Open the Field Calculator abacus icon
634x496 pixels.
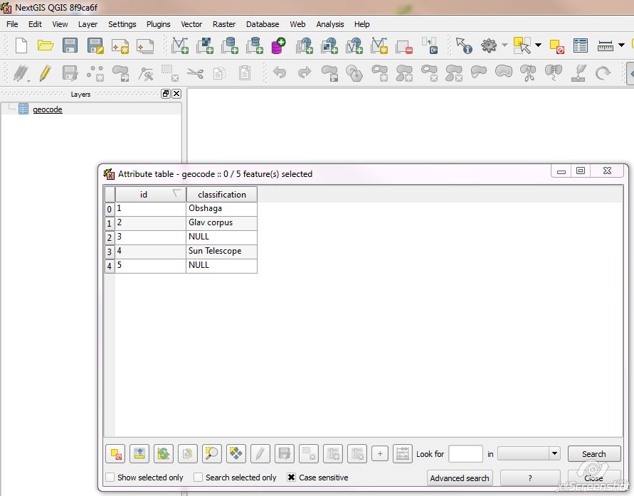(402, 454)
